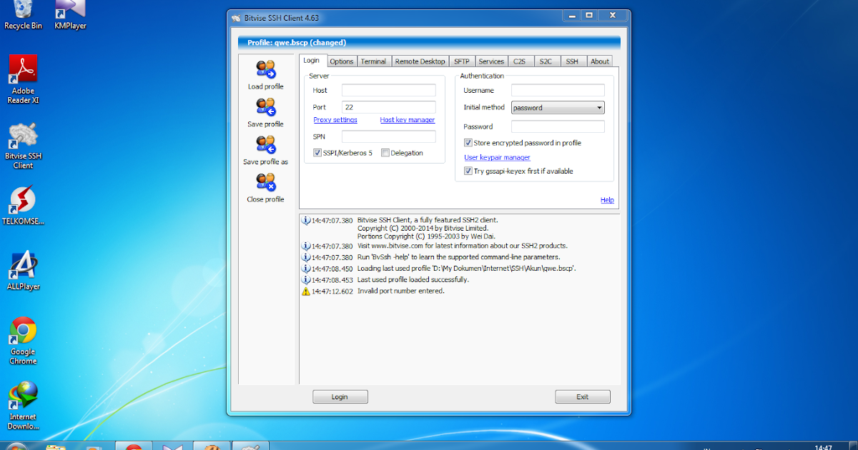This screenshot has height=450, width=858.
Task: Open the Terminal tab
Action: pos(373,61)
